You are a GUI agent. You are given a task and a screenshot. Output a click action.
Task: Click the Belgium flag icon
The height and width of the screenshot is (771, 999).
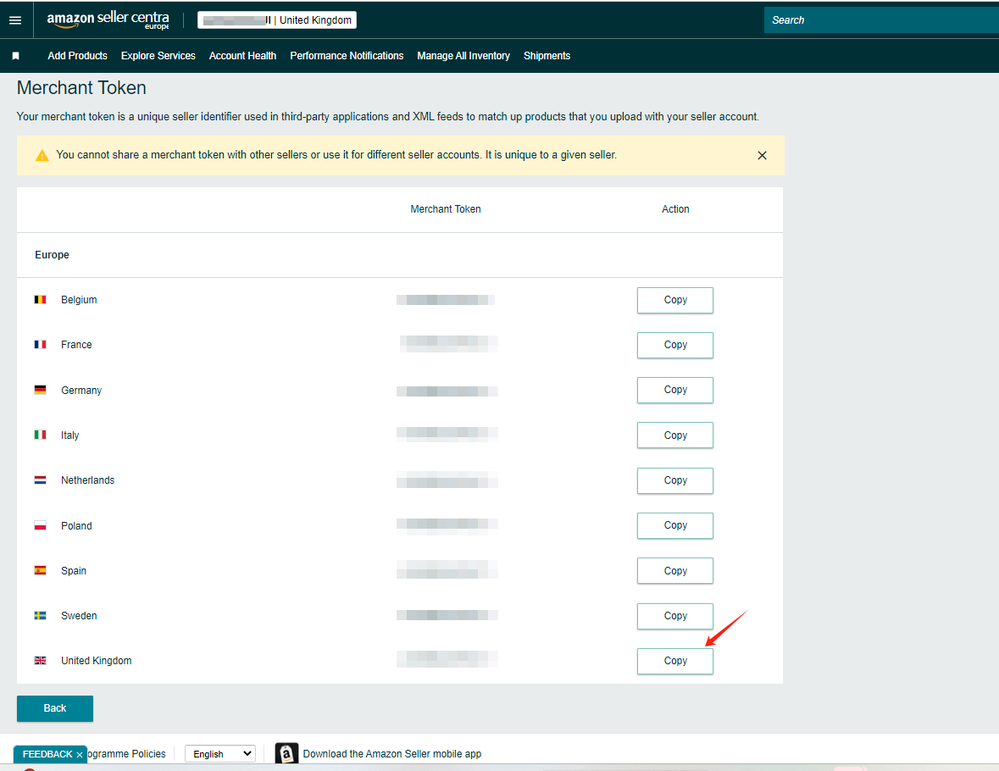click(40, 299)
